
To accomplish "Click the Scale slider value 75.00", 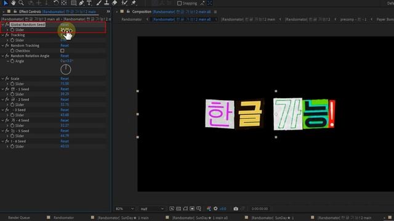I will (x=65, y=83).
